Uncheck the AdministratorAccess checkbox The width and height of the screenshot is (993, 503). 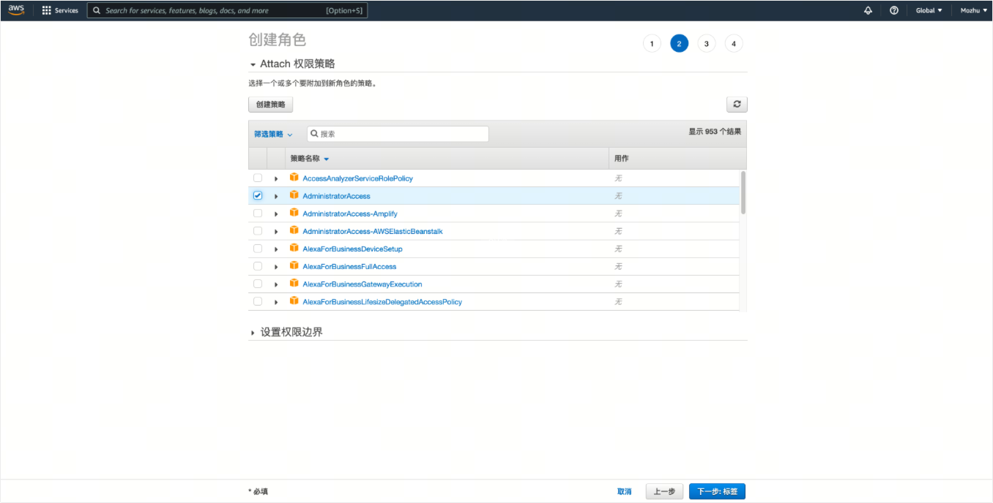(x=258, y=195)
